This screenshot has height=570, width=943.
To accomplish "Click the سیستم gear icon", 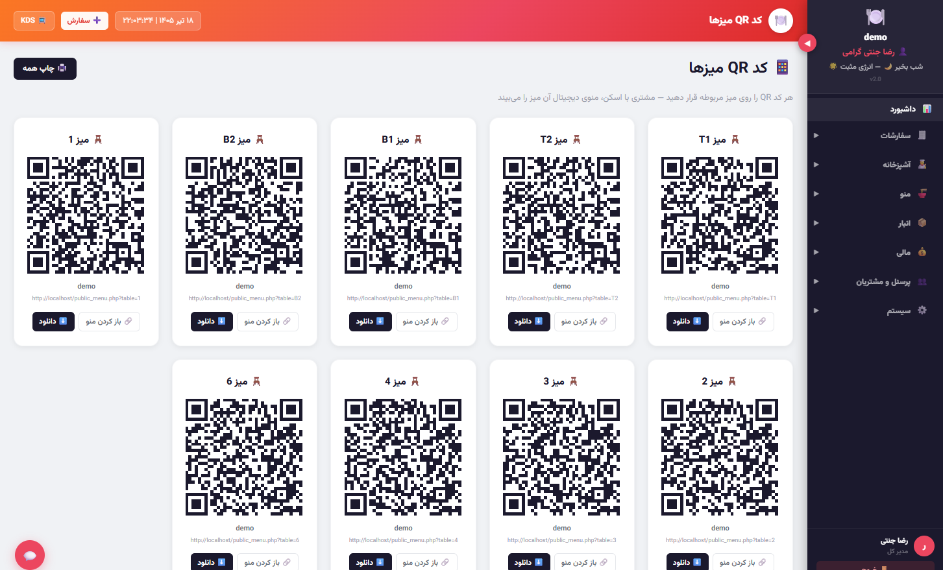I will click(922, 311).
